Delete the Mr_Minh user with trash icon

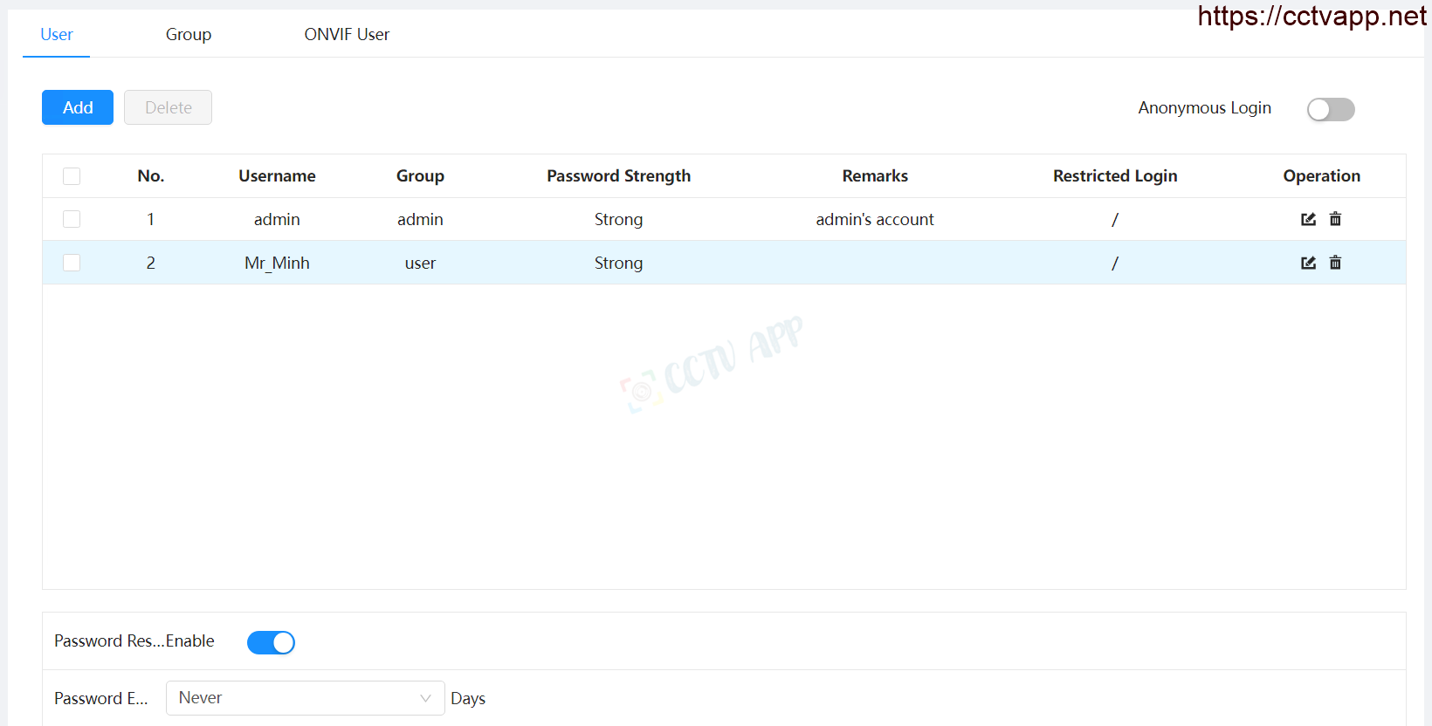[x=1335, y=263]
